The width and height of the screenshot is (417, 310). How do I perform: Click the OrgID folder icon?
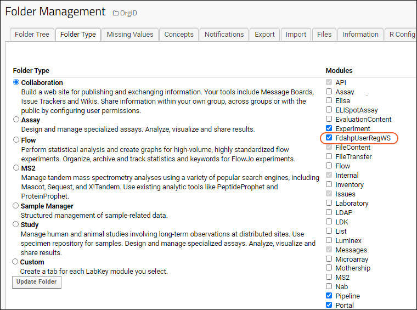tap(116, 13)
